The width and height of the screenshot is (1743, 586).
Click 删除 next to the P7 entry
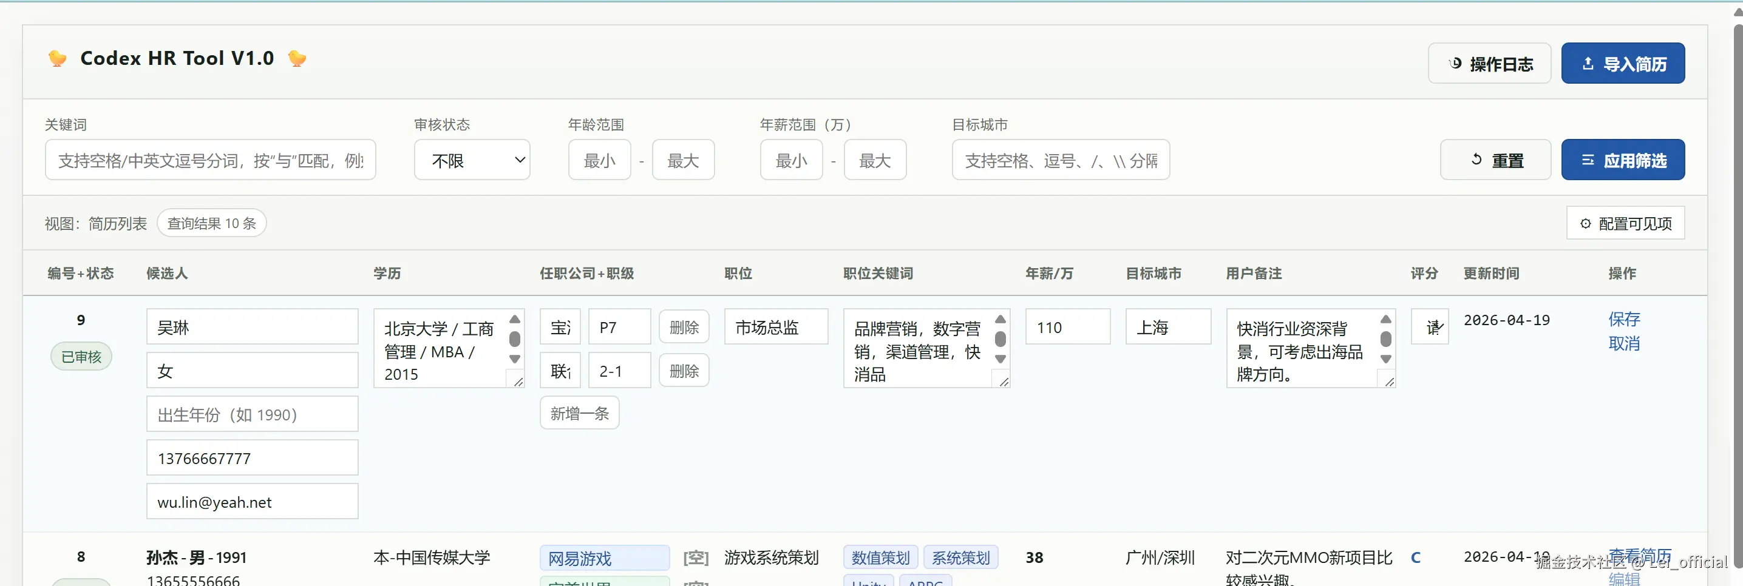coord(684,326)
